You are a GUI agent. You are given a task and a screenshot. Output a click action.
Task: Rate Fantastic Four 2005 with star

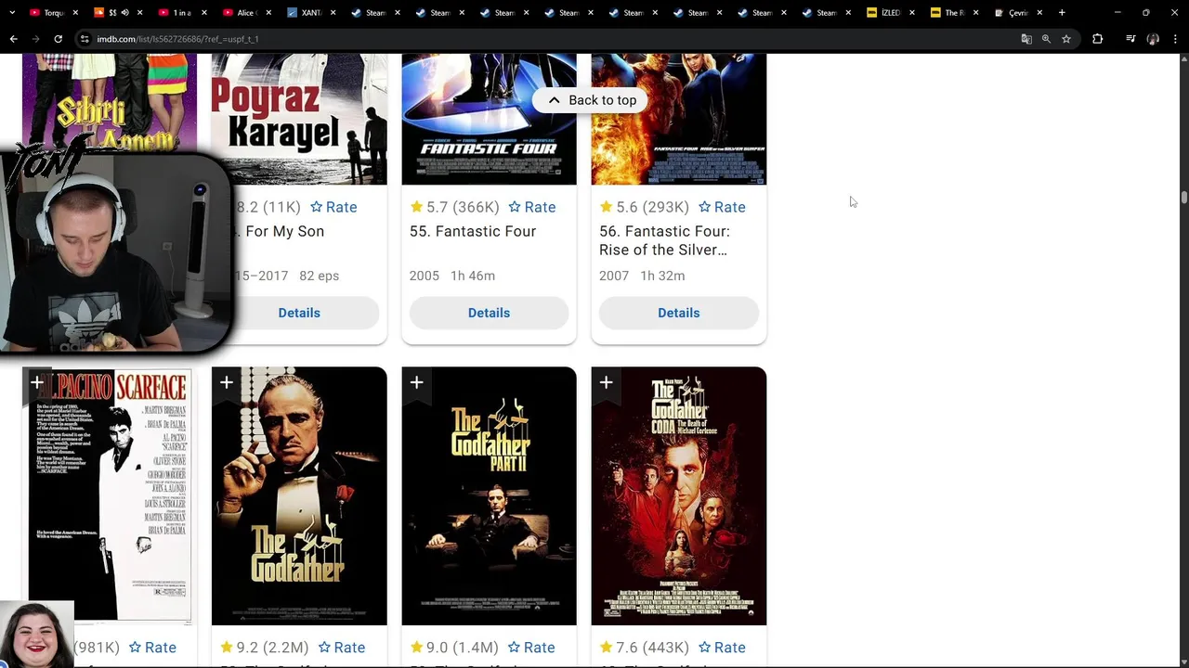pos(532,207)
